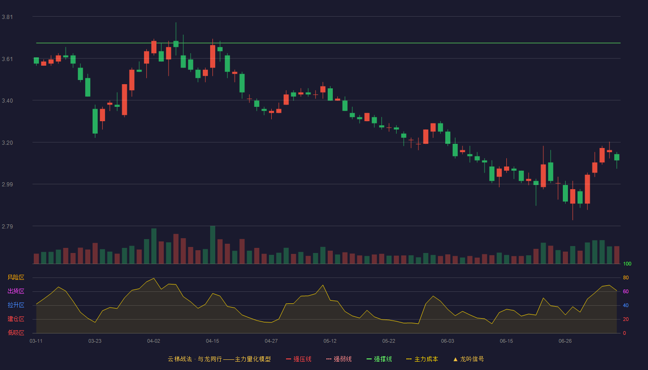Click the red dash icon beside 强压线

tap(289, 359)
